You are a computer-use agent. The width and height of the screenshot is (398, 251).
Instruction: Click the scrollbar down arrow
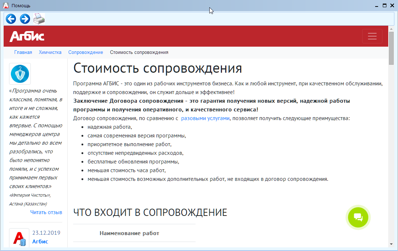tap(391, 244)
